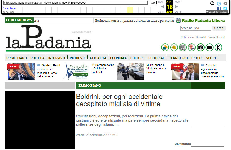The image size is (231, 150).
Task: Click the video camera icon beside Caparini headline
Action: pos(203,65)
